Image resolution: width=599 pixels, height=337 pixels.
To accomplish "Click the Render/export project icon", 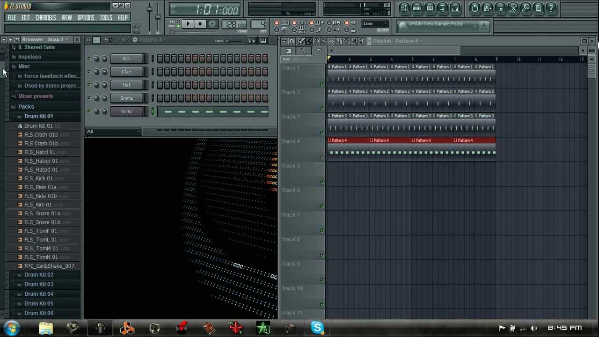I will click(500, 8).
